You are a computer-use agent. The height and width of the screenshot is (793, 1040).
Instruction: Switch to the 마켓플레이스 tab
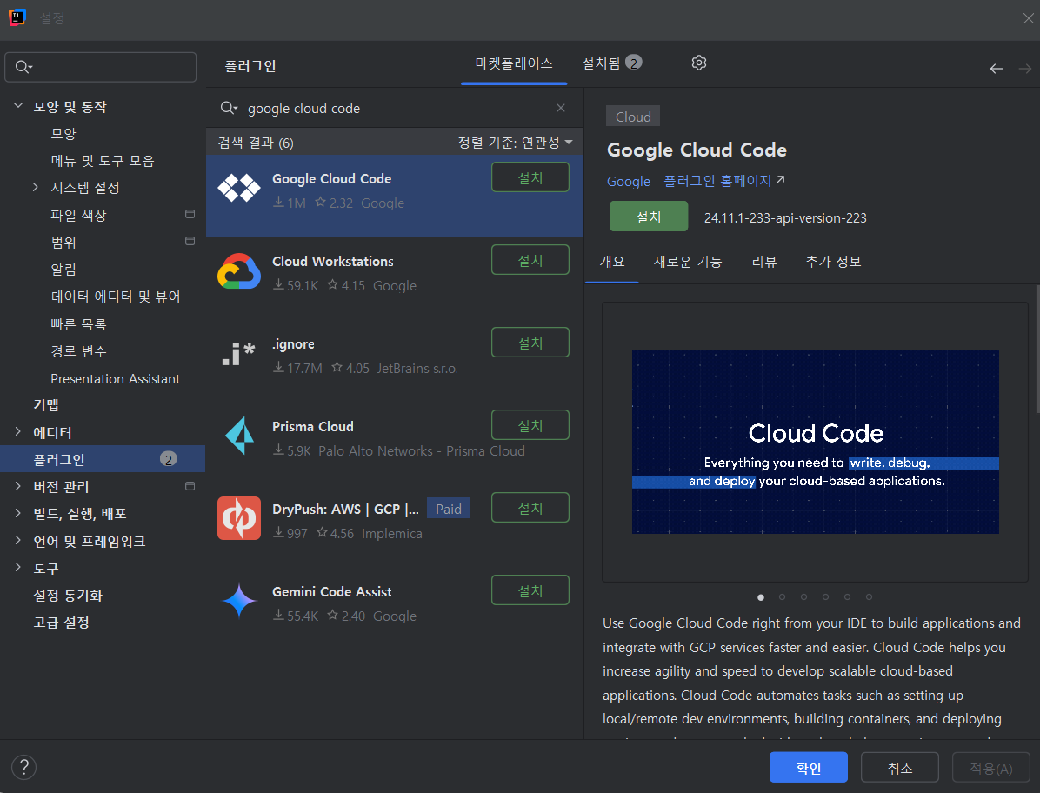513,63
